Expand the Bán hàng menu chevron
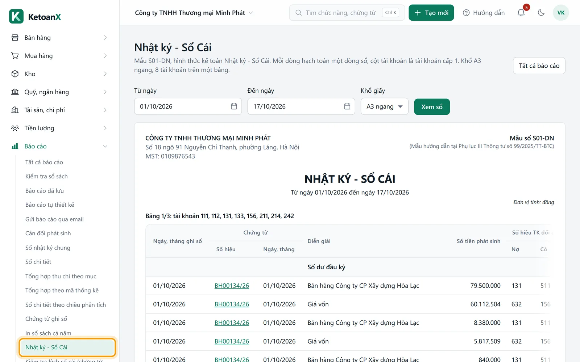 (105, 38)
